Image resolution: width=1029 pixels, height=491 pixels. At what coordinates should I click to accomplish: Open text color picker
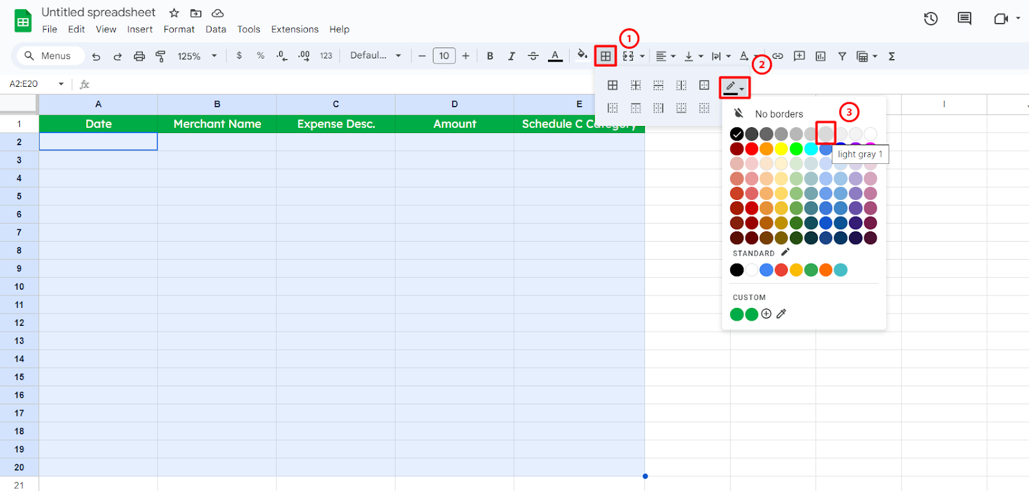coord(555,56)
